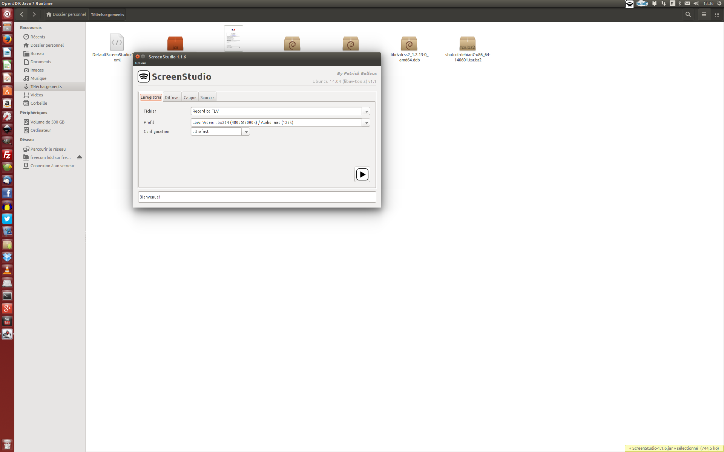724x452 pixels.
Task: Open FileZilla from the launcher
Action: click(7, 155)
